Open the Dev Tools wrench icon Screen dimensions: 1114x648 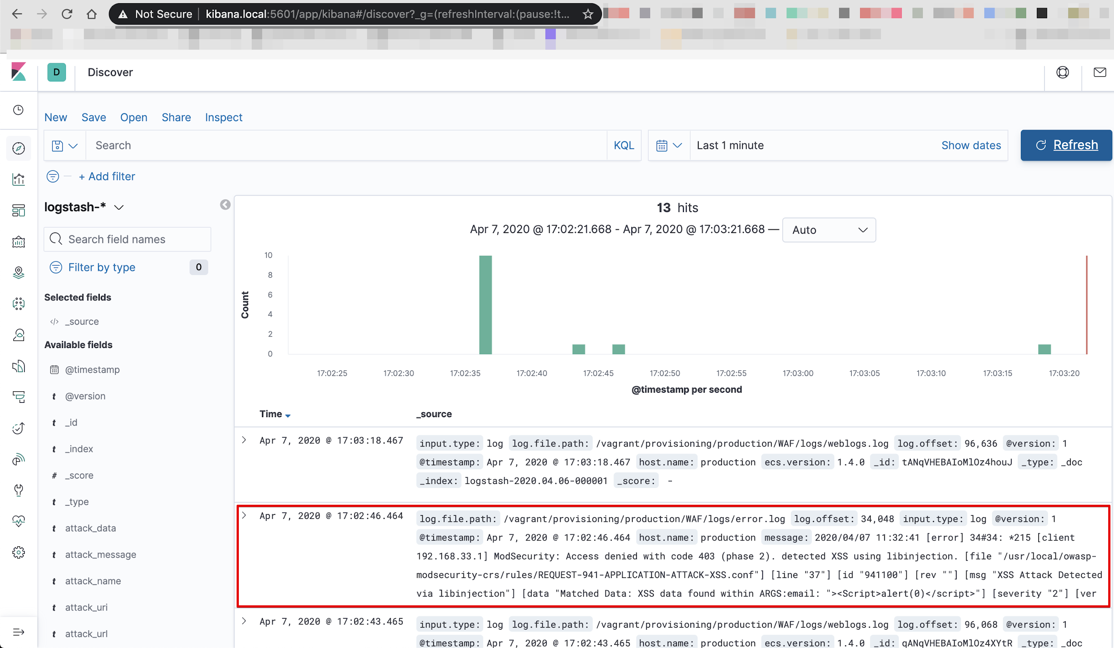pos(18,490)
